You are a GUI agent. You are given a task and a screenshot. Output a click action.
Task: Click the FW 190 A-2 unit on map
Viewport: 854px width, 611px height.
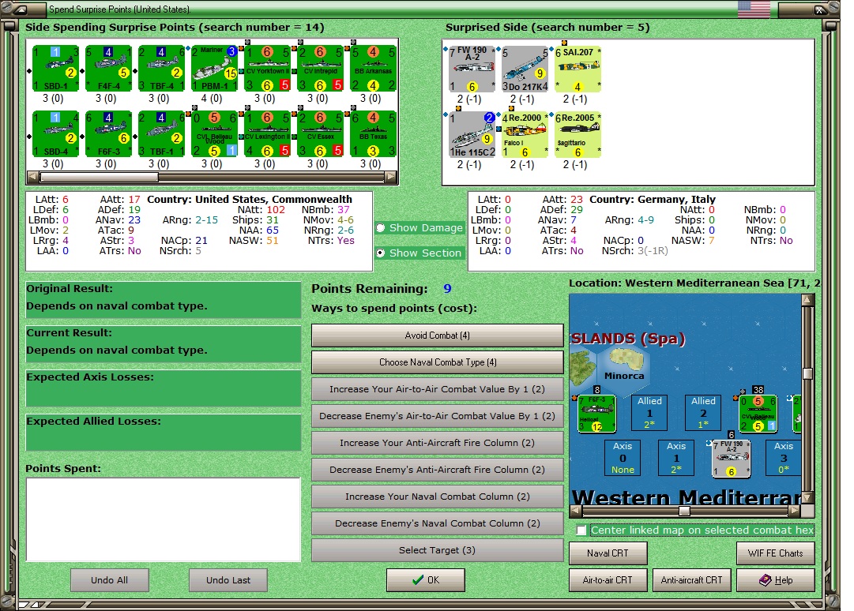732,459
